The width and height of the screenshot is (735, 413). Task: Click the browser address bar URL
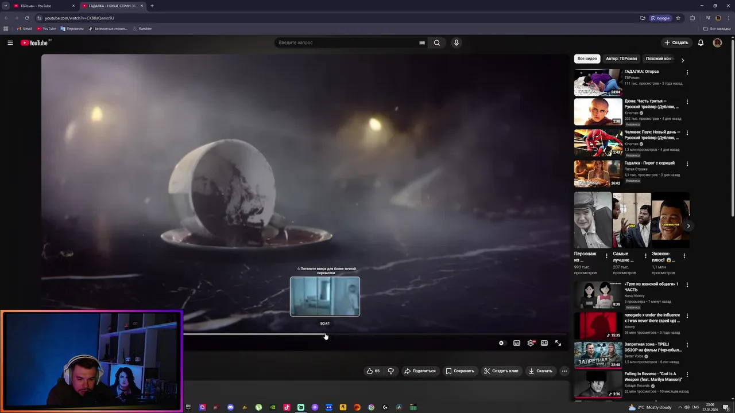pos(79,18)
